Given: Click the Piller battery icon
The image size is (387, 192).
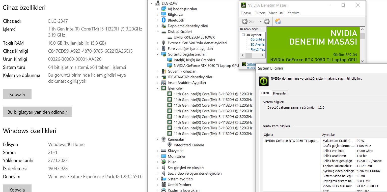Looking at the screenshot, I should pos(164,162).
